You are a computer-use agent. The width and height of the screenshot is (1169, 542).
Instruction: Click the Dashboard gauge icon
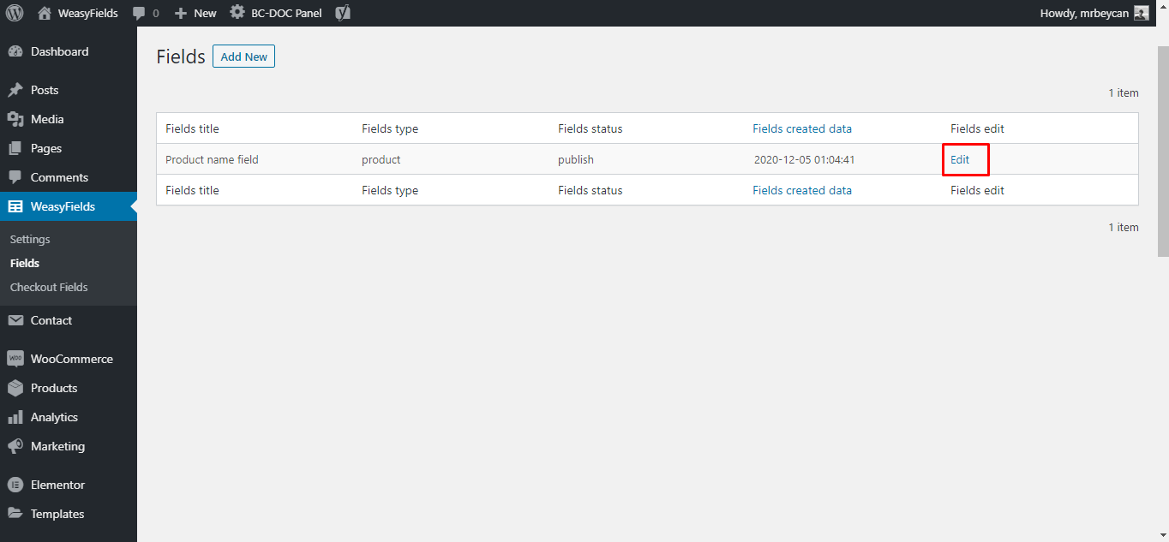(x=15, y=51)
